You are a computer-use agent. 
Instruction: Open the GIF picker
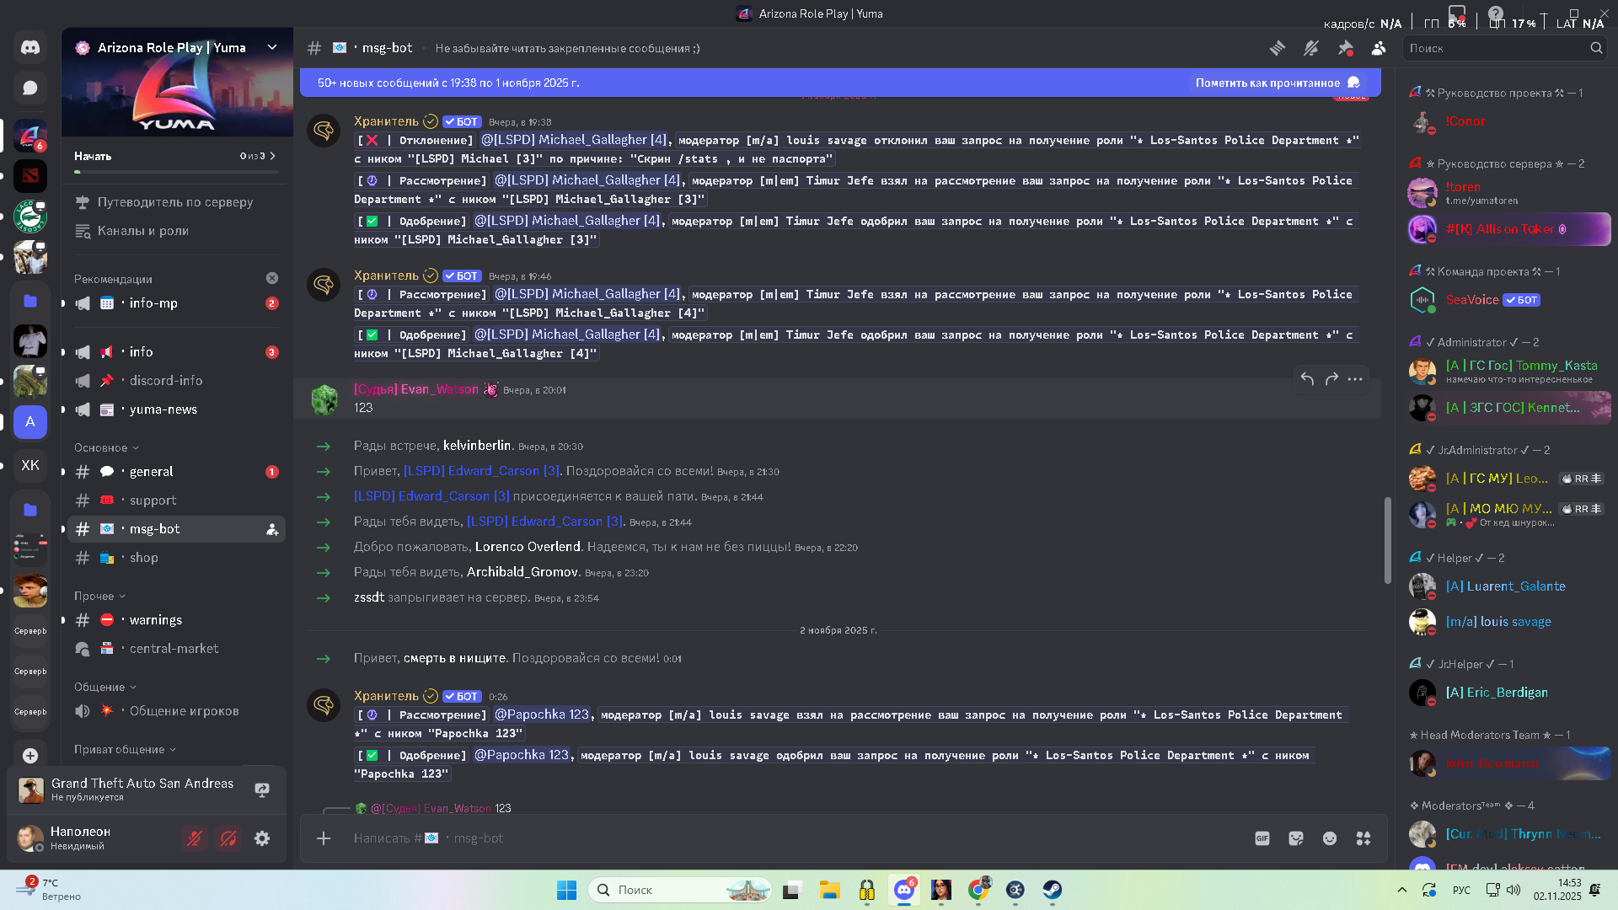pos(1262,838)
